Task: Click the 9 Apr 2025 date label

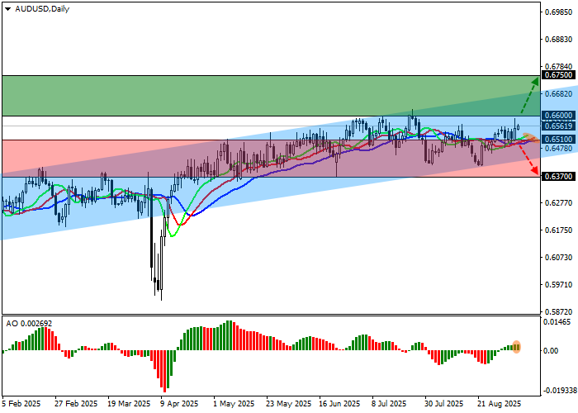Action: coord(179,404)
